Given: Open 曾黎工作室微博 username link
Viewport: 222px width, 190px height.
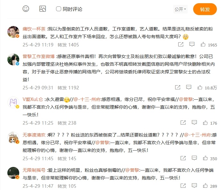Looking at the screenshot, I should (x=39, y=56).
